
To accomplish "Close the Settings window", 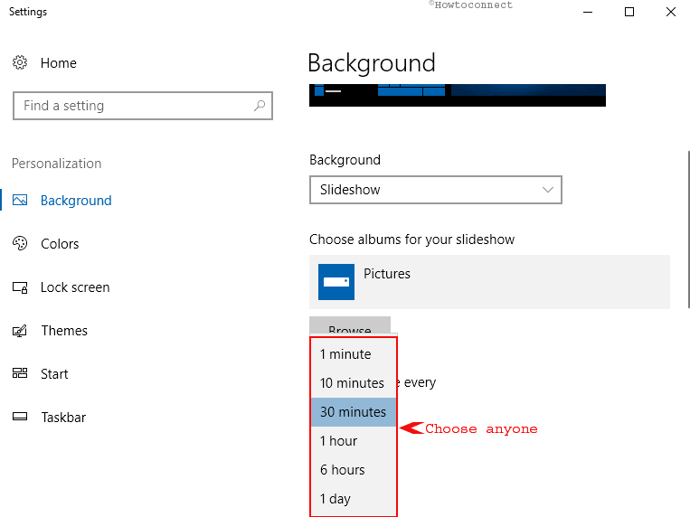I will tap(671, 12).
